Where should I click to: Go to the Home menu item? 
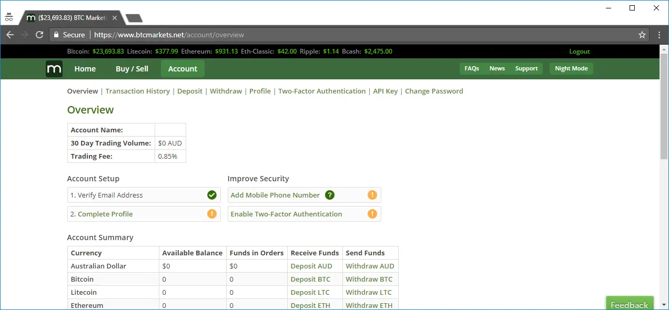pyautogui.click(x=85, y=69)
